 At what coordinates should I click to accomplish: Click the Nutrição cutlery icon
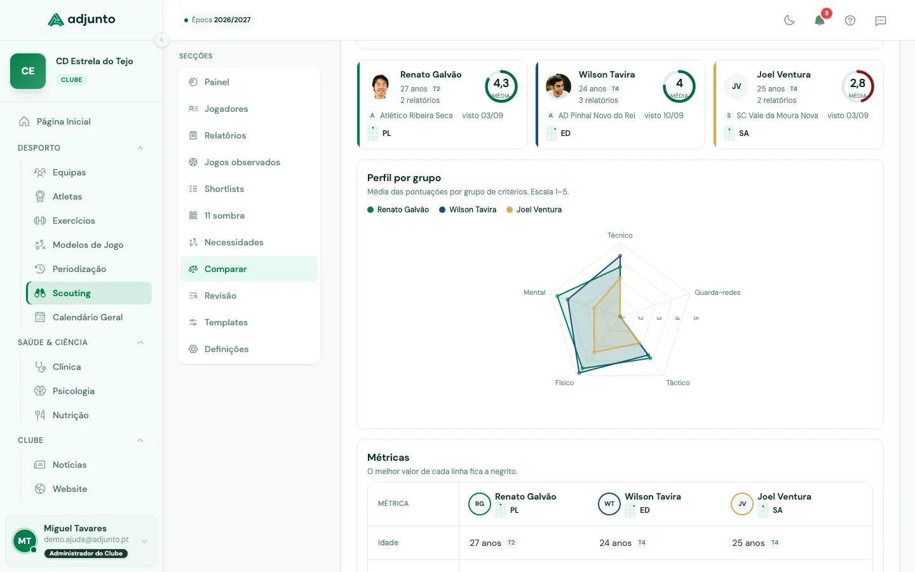pos(40,415)
